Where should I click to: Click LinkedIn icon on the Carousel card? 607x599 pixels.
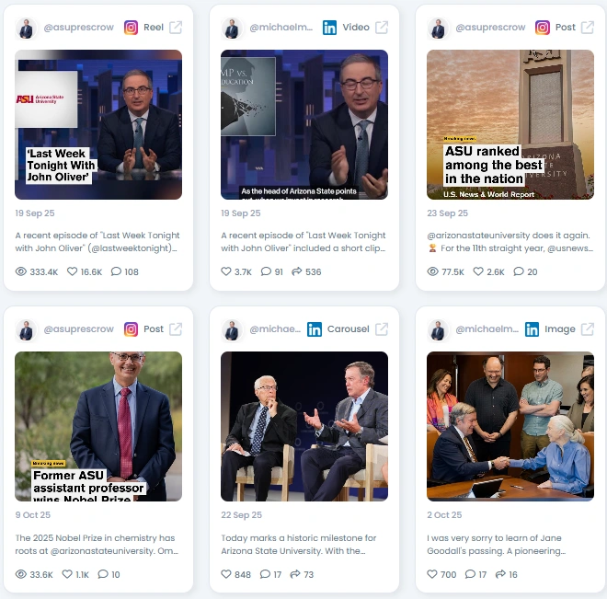point(315,329)
